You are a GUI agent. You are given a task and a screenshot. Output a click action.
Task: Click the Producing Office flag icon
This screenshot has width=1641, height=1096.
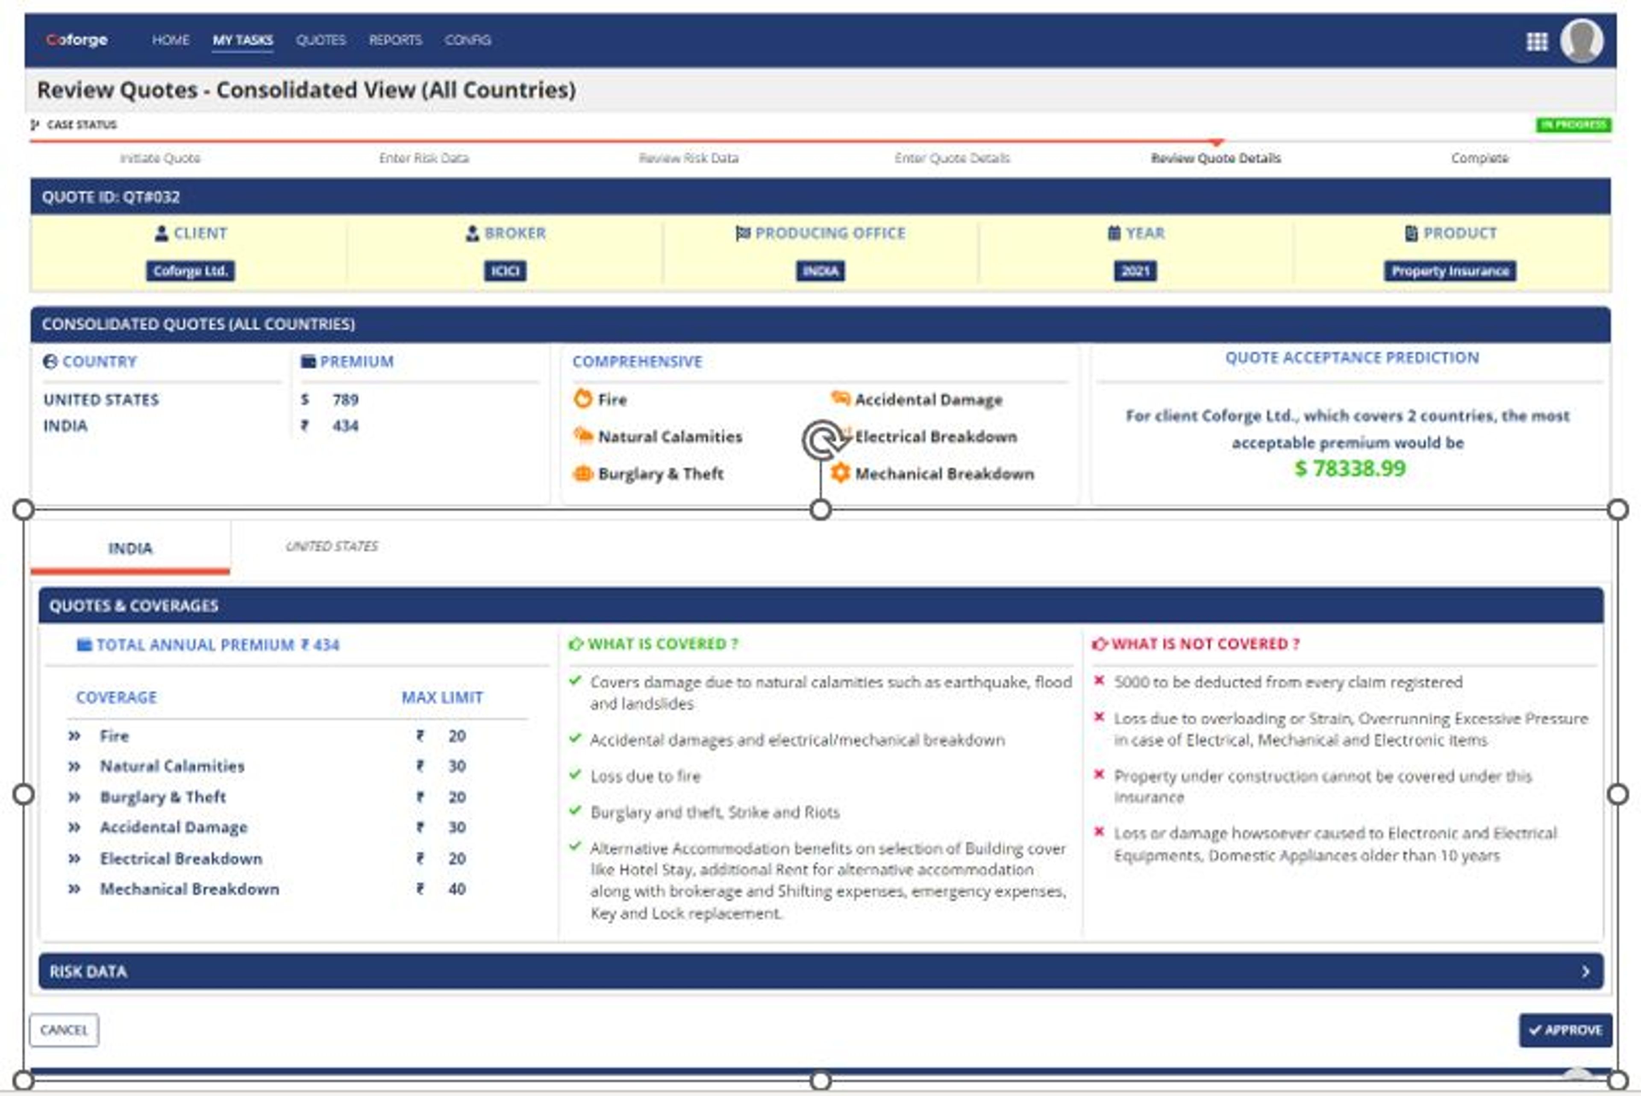(x=743, y=233)
